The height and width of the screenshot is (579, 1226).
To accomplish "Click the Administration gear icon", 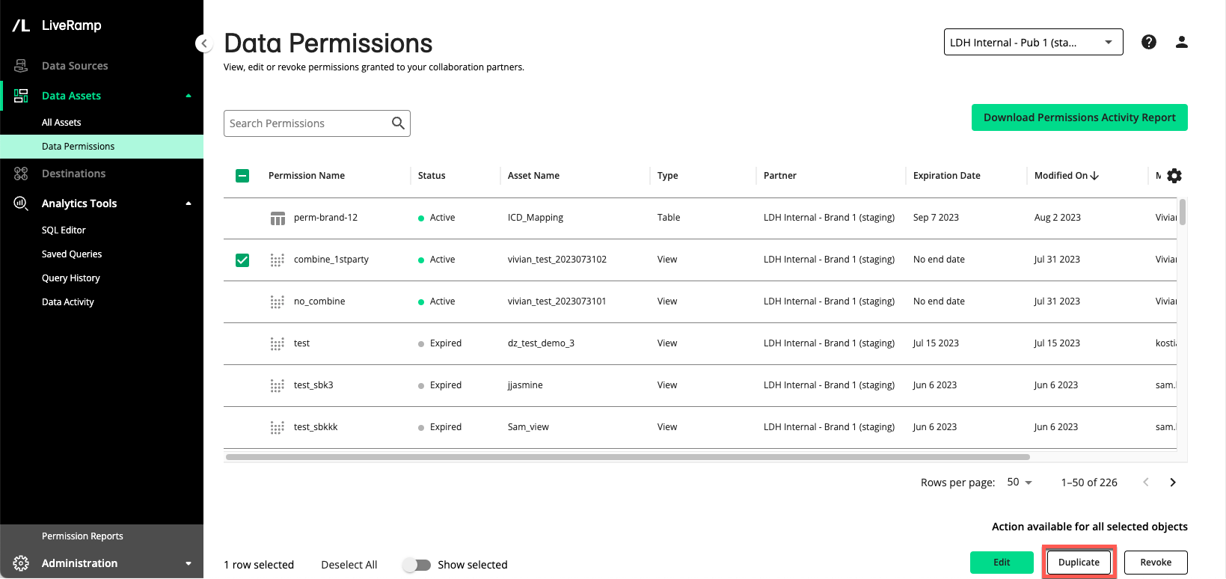I will [21, 563].
